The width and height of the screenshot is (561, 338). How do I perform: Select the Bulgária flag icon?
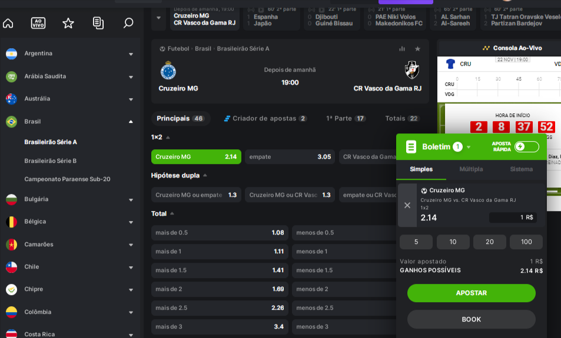click(11, 199)
